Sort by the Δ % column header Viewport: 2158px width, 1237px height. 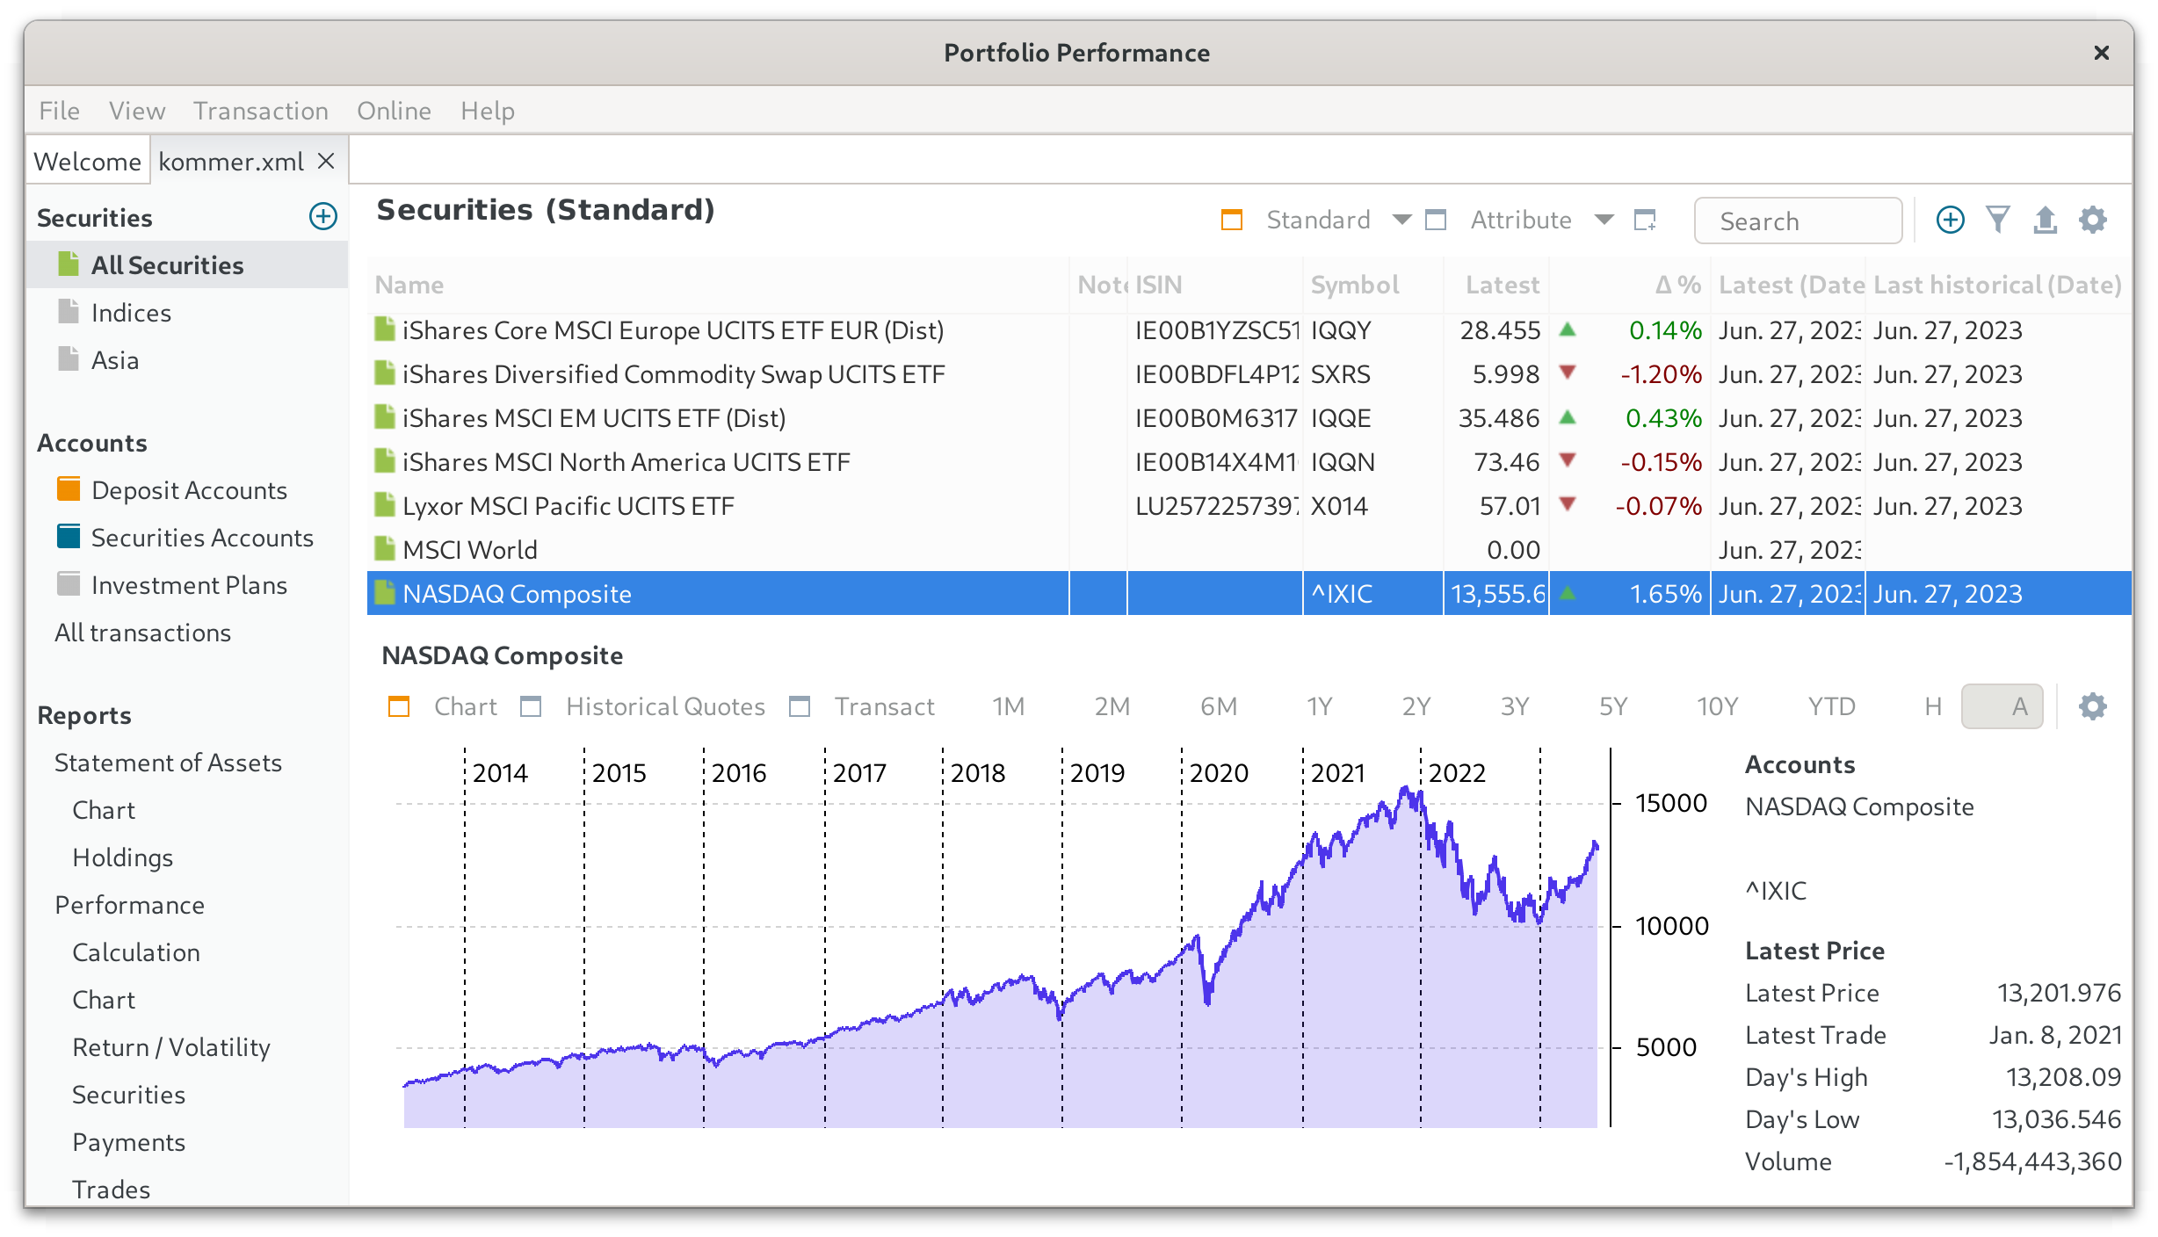point(1676,285)
